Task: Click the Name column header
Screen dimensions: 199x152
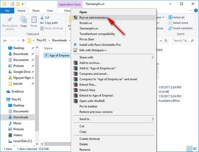Action: pyautogui.click(x=48, y=48)
